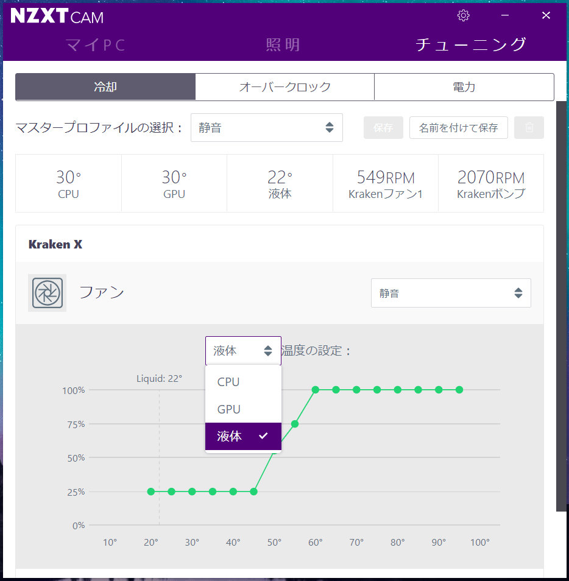Click the Krakenポンプ RPM tile
Image resolution: width=569 pixels, height=581 pixels.
[491, 183]
